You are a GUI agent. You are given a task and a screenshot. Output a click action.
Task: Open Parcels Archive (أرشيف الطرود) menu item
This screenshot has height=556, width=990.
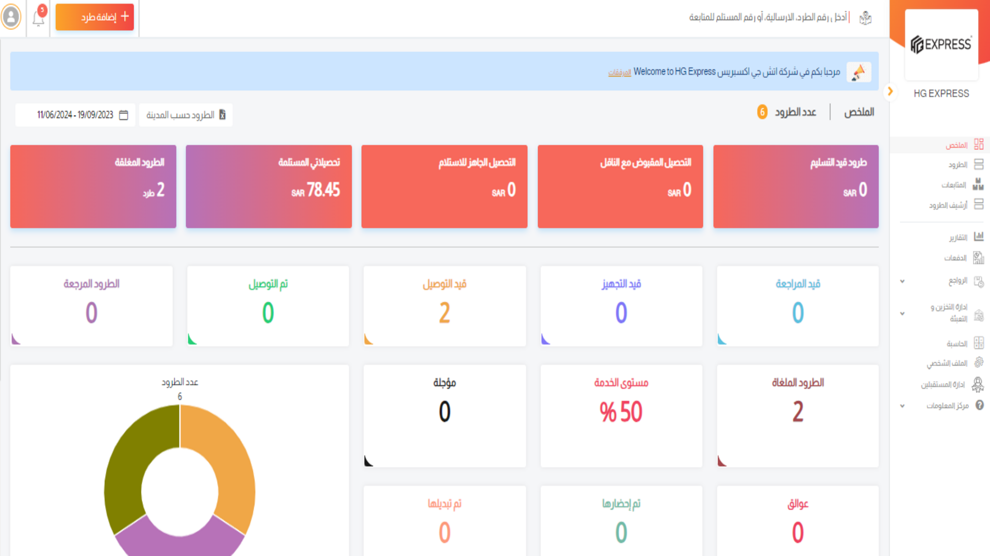[948, 205]
